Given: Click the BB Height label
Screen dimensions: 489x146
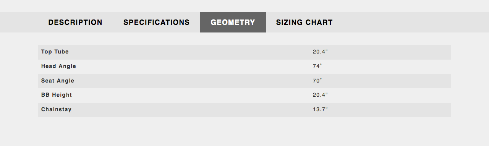Looking at the screenshot, I should (57, 95).
